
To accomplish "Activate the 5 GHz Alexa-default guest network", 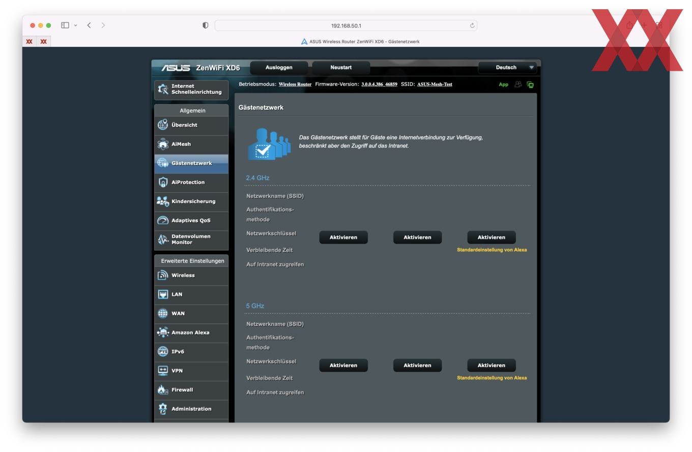I will click(492, 366).
